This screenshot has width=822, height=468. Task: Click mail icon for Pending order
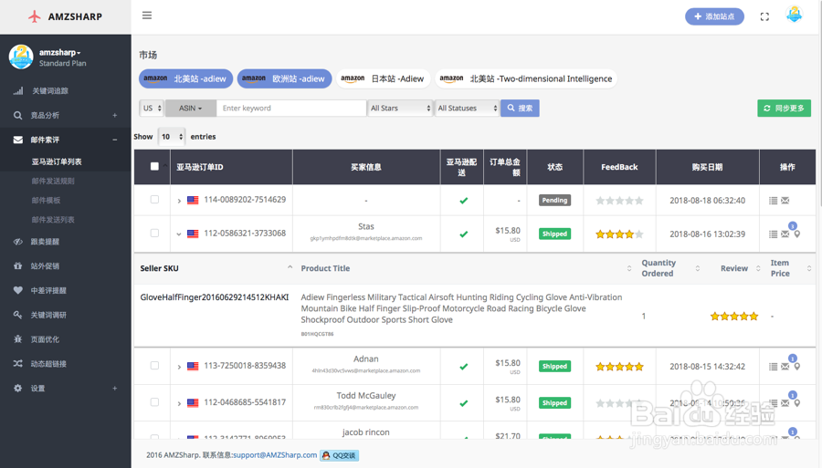click(785, 201)
